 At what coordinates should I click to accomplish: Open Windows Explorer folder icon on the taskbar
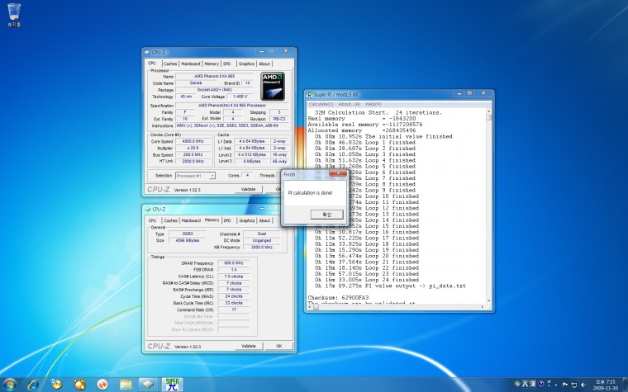[126, 385]
